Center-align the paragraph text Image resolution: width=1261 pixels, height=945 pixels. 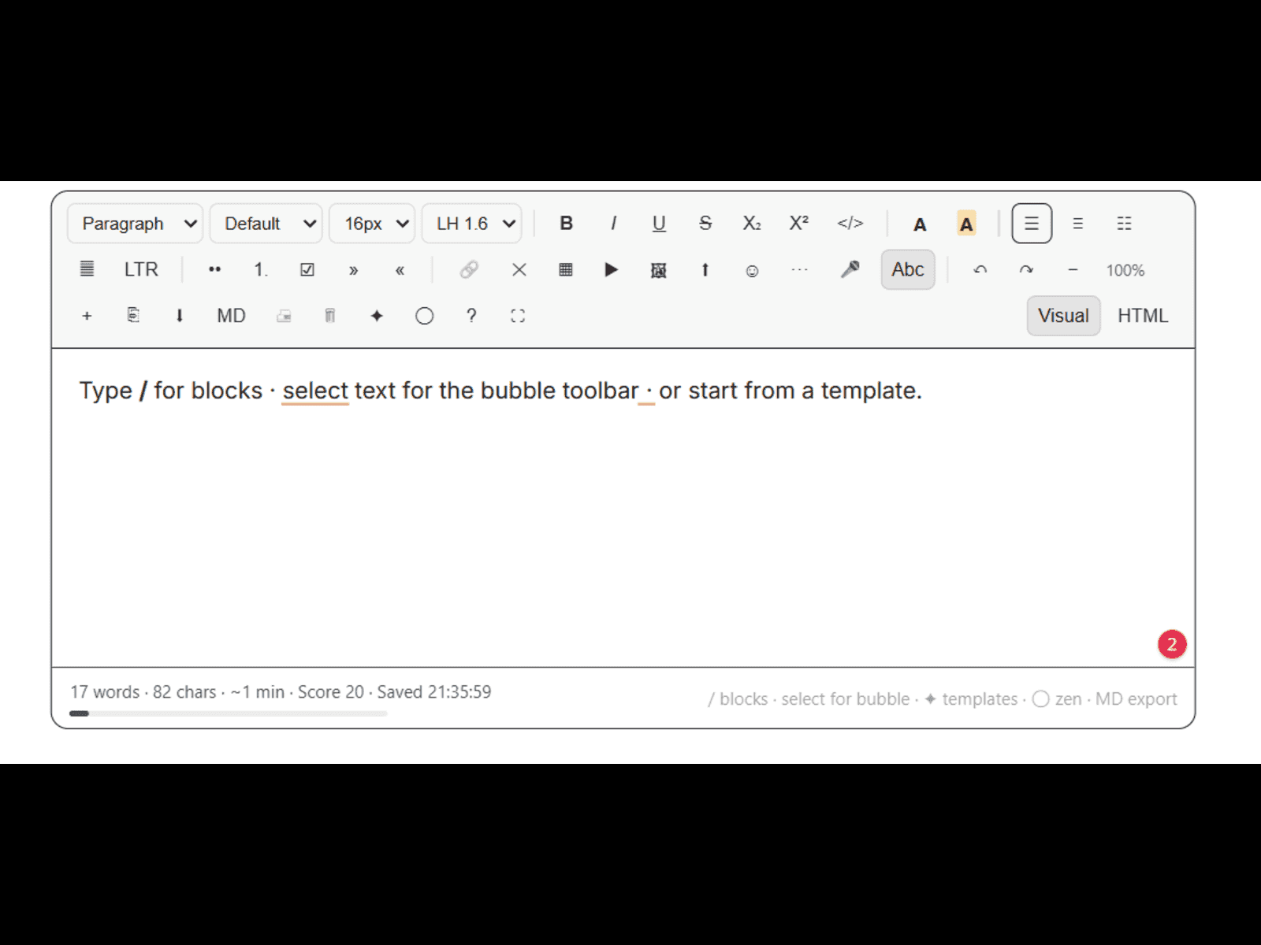pyautogui.click(x=1077, y=224)
